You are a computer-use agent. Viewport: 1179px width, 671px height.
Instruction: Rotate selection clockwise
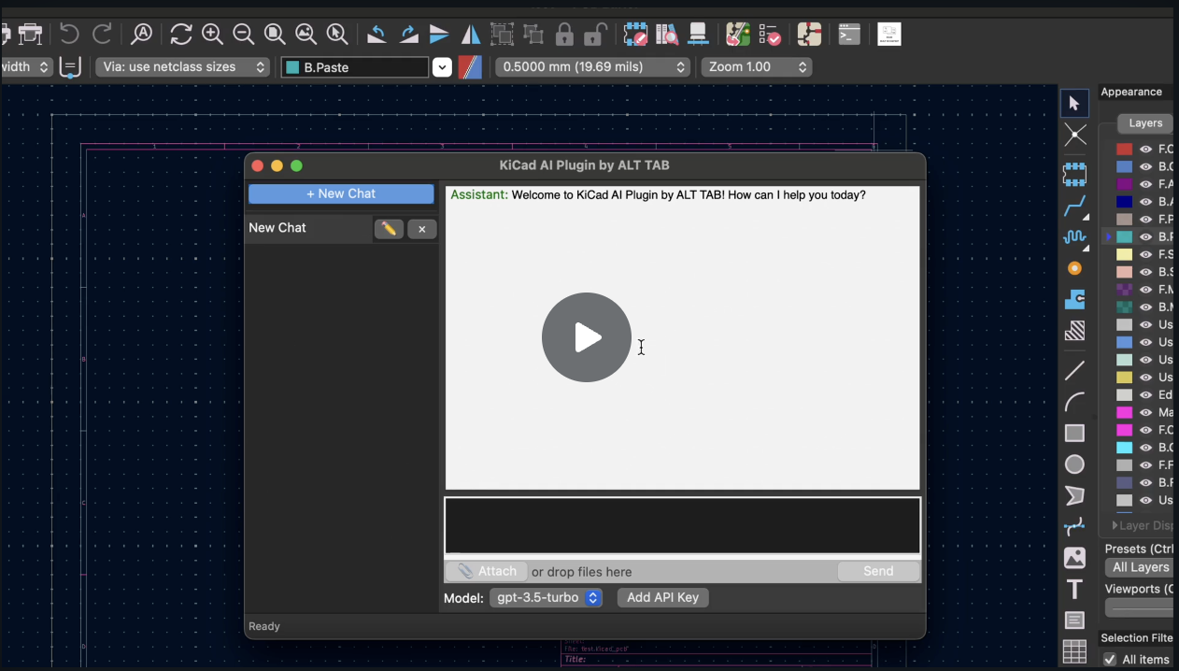click(x=409, y=35)
